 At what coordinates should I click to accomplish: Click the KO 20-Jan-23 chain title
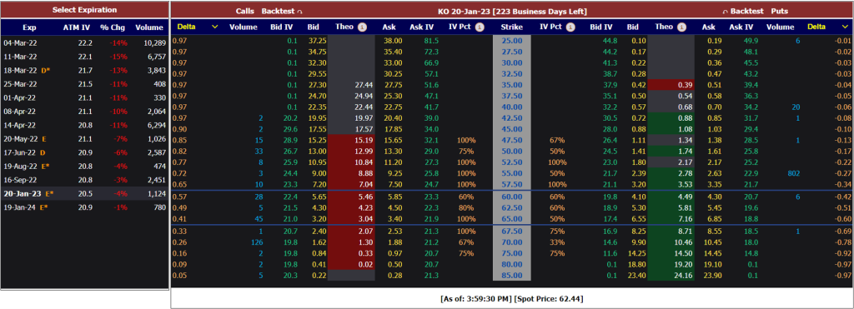pyautogui.click(x=512, y=12)
